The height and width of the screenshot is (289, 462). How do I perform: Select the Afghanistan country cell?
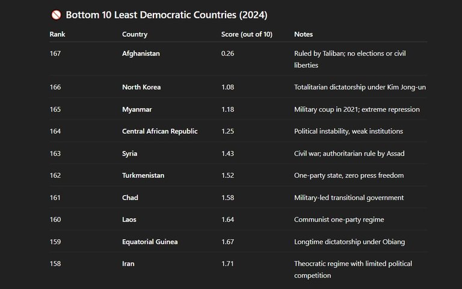(141, 53)
